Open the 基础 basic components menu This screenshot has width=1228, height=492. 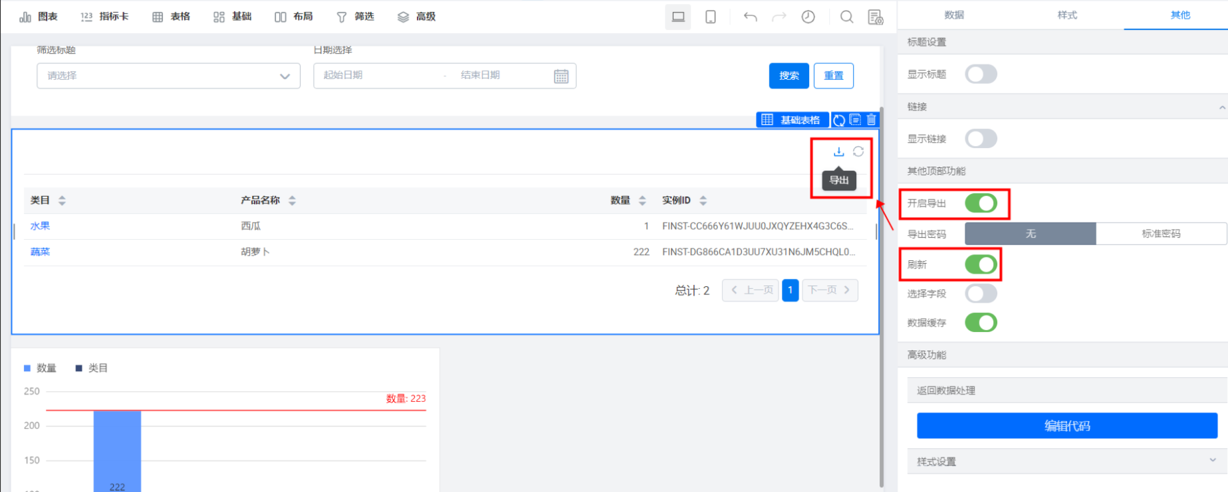point(232,17)
